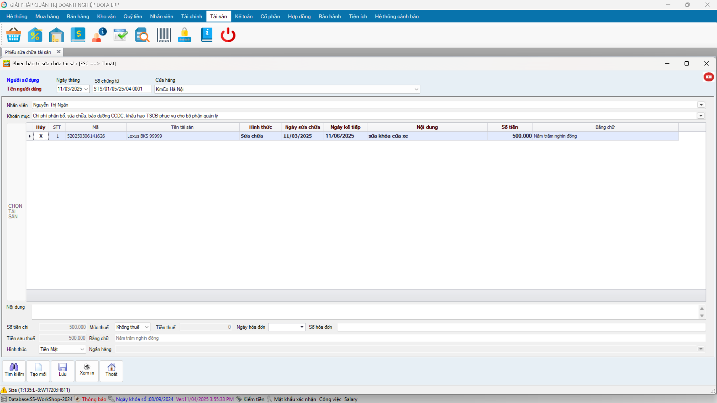Click the document search magnifier icon
Image resolution: width=717 pixels, height=403 pixels.
click(x=142, y=35)
